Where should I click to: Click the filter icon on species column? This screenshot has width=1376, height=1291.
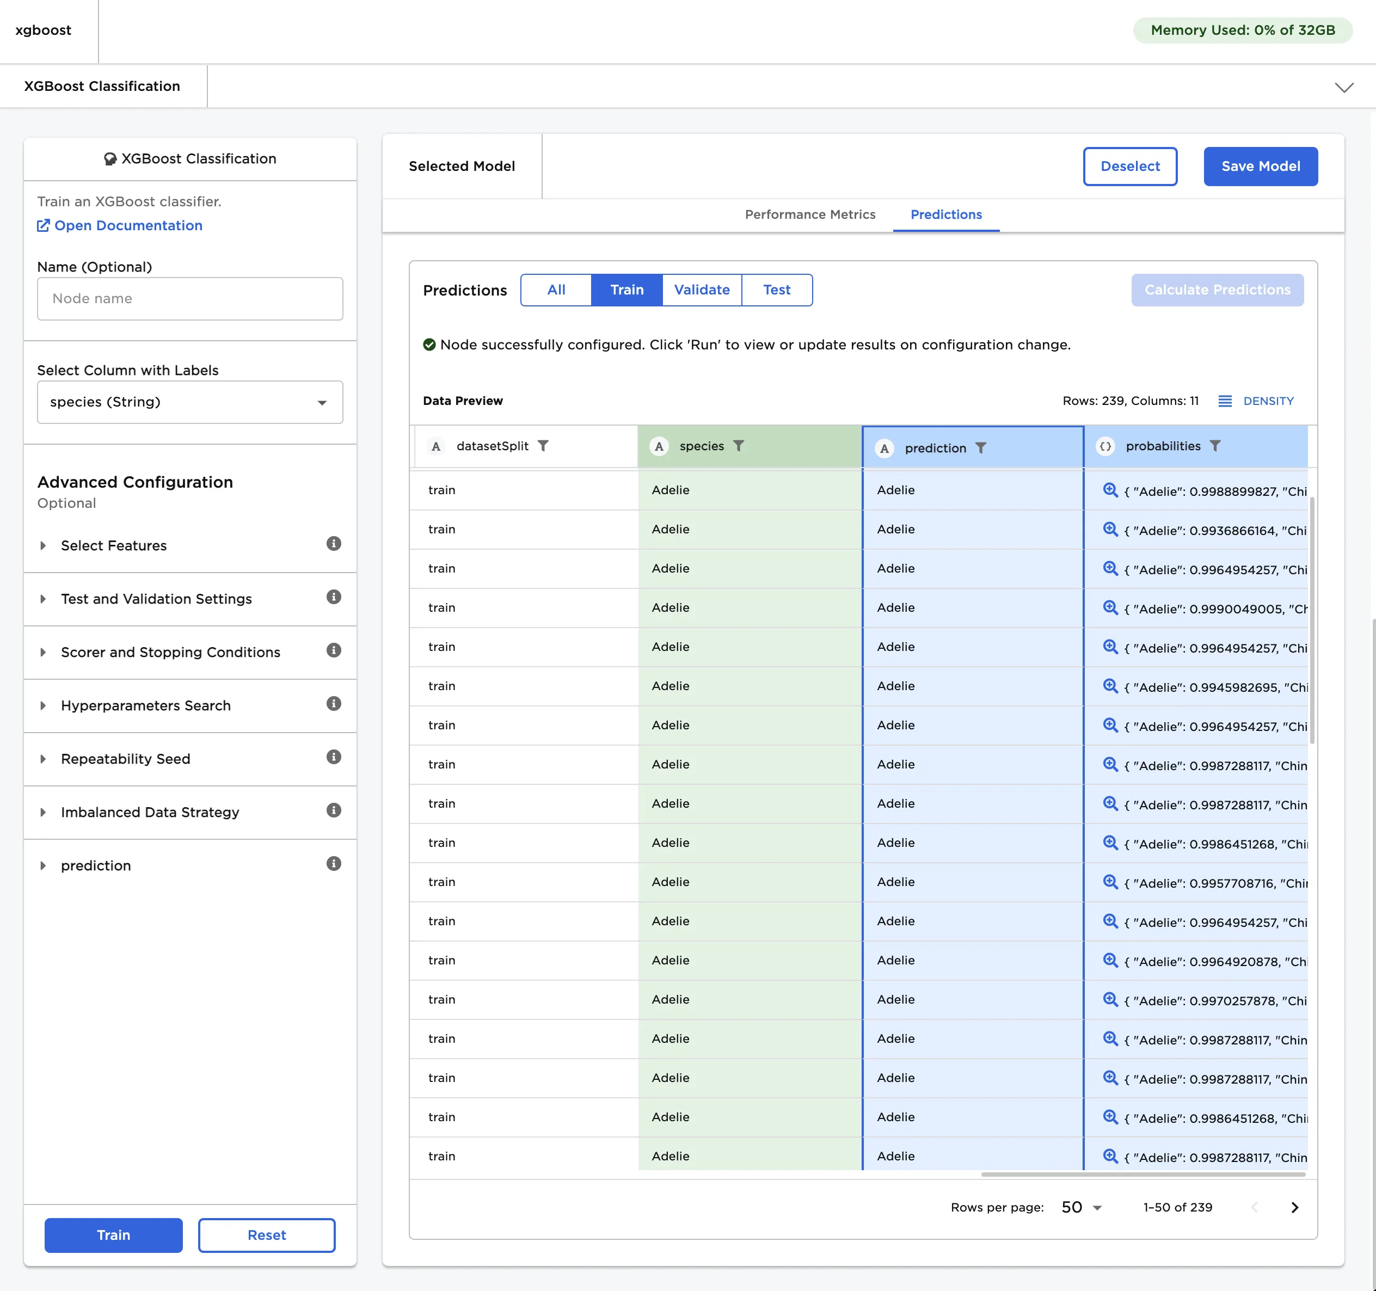click(x=739, y=446)
